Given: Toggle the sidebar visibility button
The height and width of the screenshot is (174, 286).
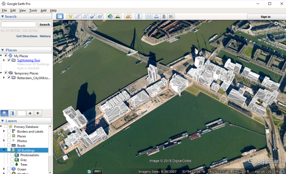Looking at the screenshot, I should pos(60,16).
